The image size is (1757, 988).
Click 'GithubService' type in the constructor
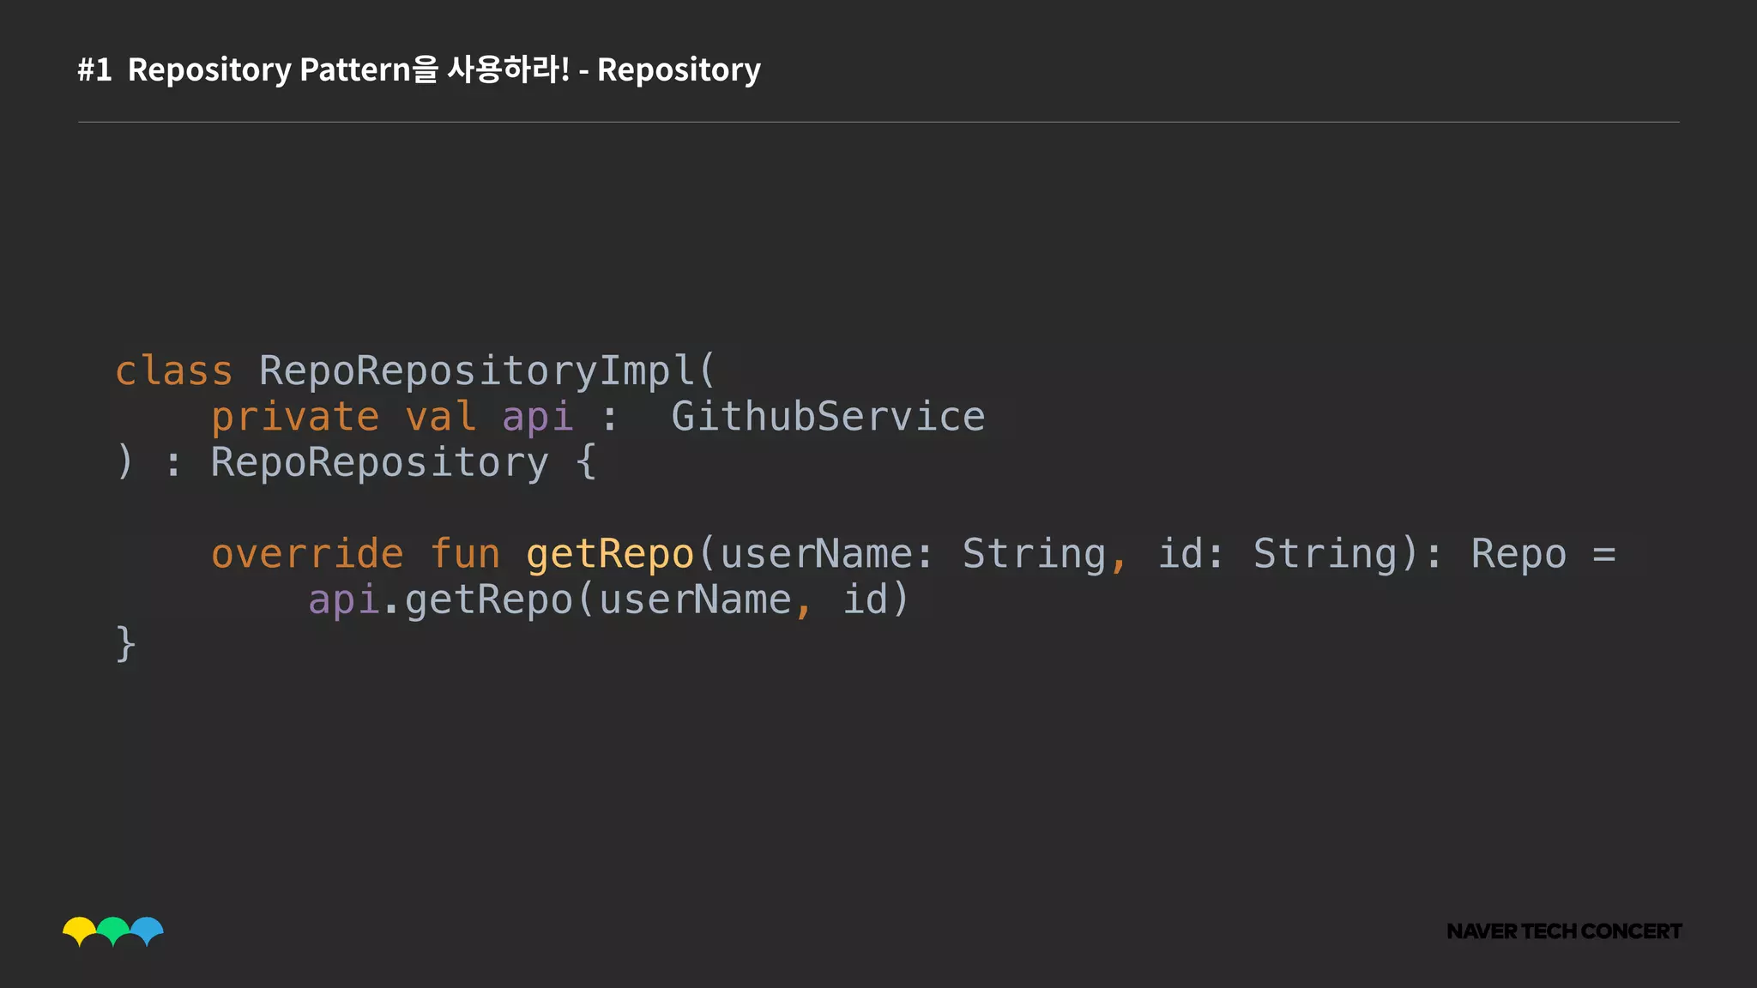pos(828,417)
